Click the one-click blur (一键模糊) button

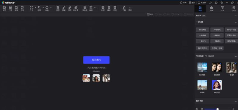point(203,35)
